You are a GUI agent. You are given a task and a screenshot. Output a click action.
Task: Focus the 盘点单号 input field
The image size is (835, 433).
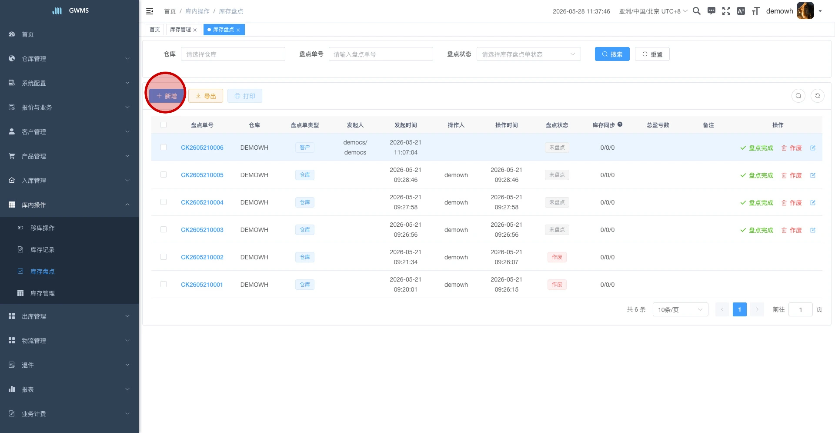click(381, 54)
